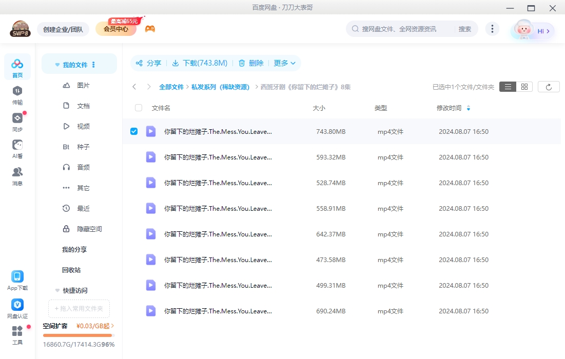Select the 视频 category in sidebar
Image resolution: width=565 pixels, height=359 pixels.
[83, 126]
